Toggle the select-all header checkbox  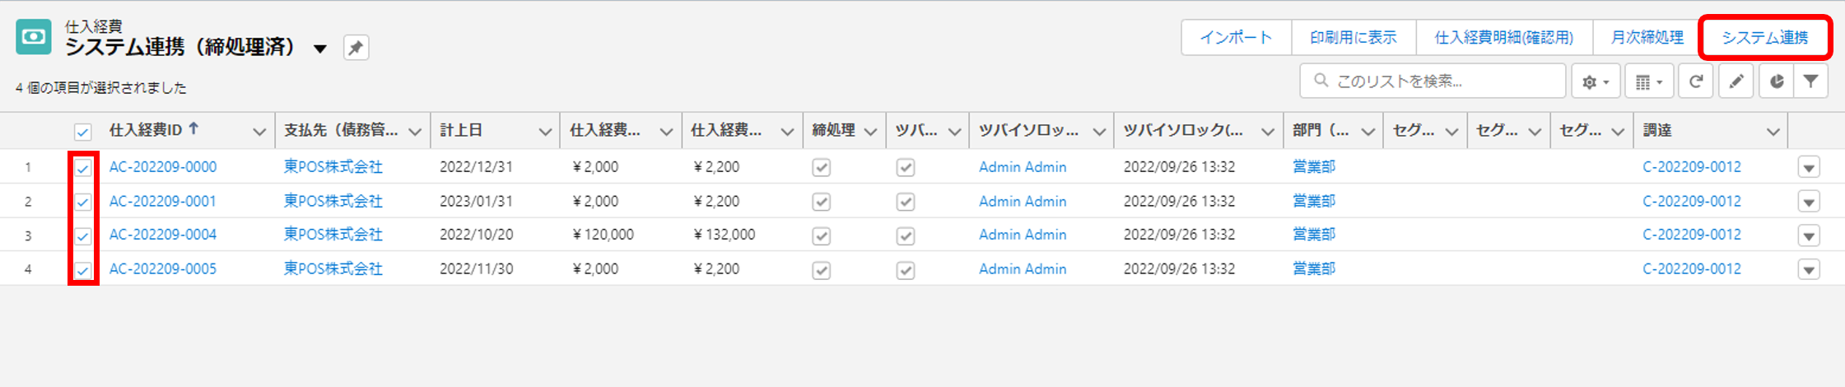point(83,132)
